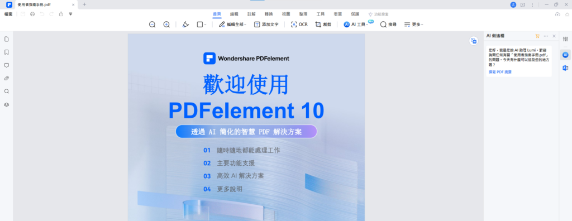
Task: Open a new tab with plus button
Action: tap(84, 4)
